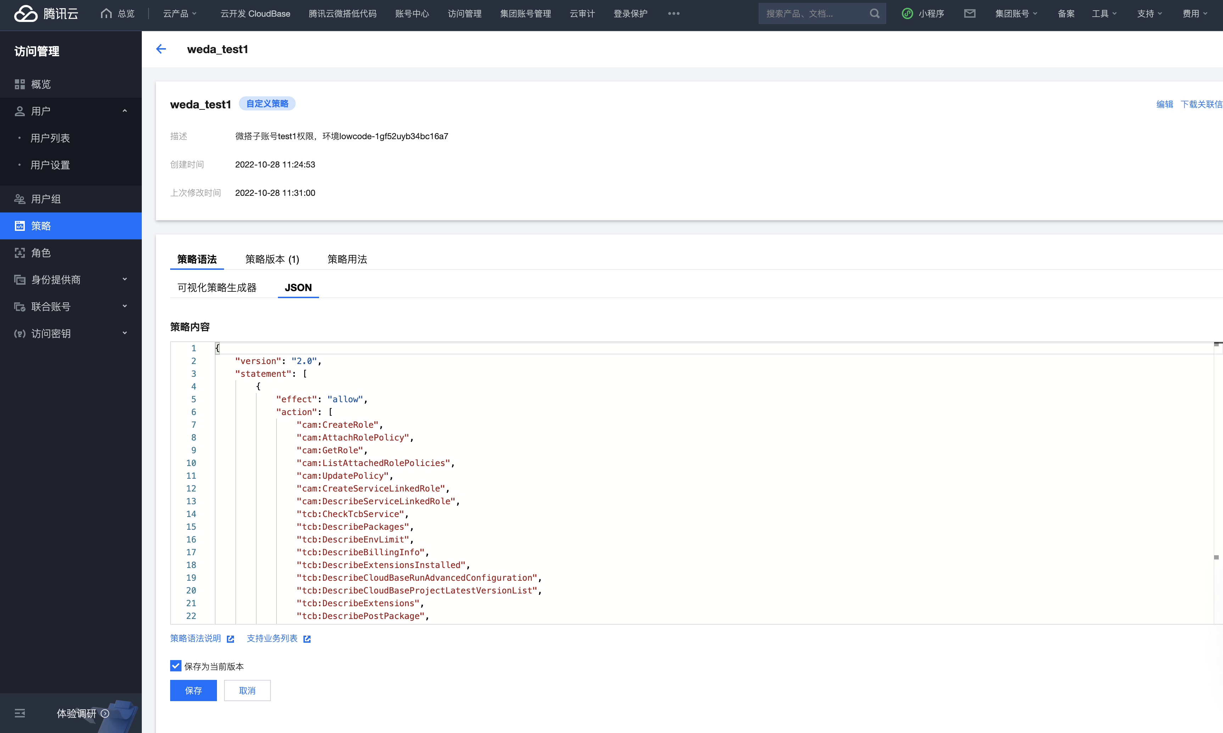Click the code editor vertical scrollbar

(x=1218, y=483)
